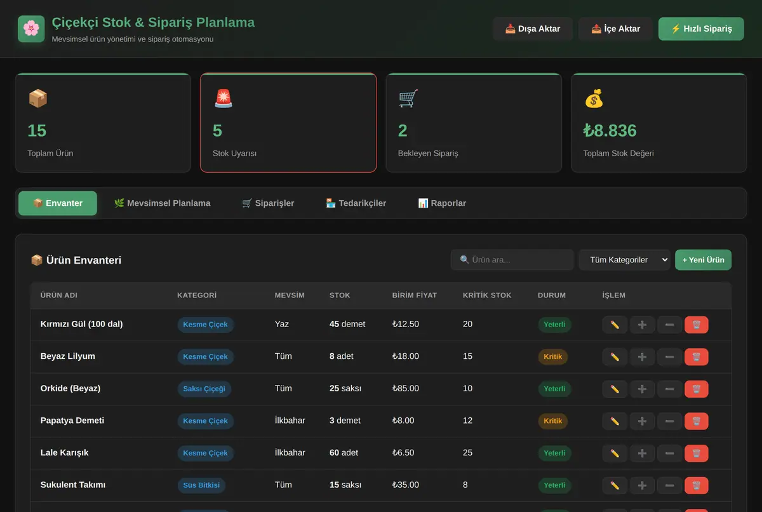Increase stock for Kırmızı Gül (100 dal)
This screenshot has height=512, width=762.
(642, 325)
